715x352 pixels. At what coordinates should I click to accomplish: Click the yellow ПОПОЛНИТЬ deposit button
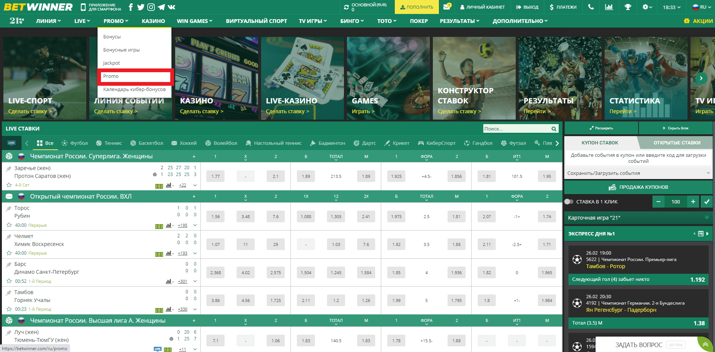(417, 7)
